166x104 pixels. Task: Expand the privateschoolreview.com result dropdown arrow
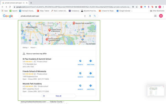tap(64, 102)
